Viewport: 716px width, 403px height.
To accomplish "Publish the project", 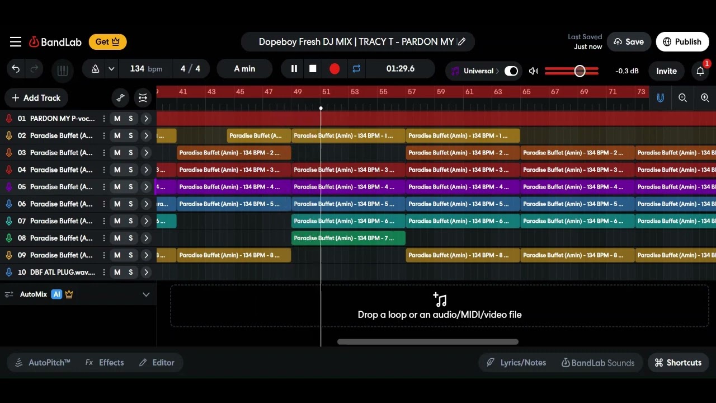I will click(x=682, y=42).
